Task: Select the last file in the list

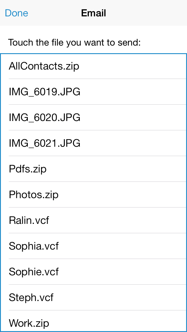Action: tap(29, 323)
